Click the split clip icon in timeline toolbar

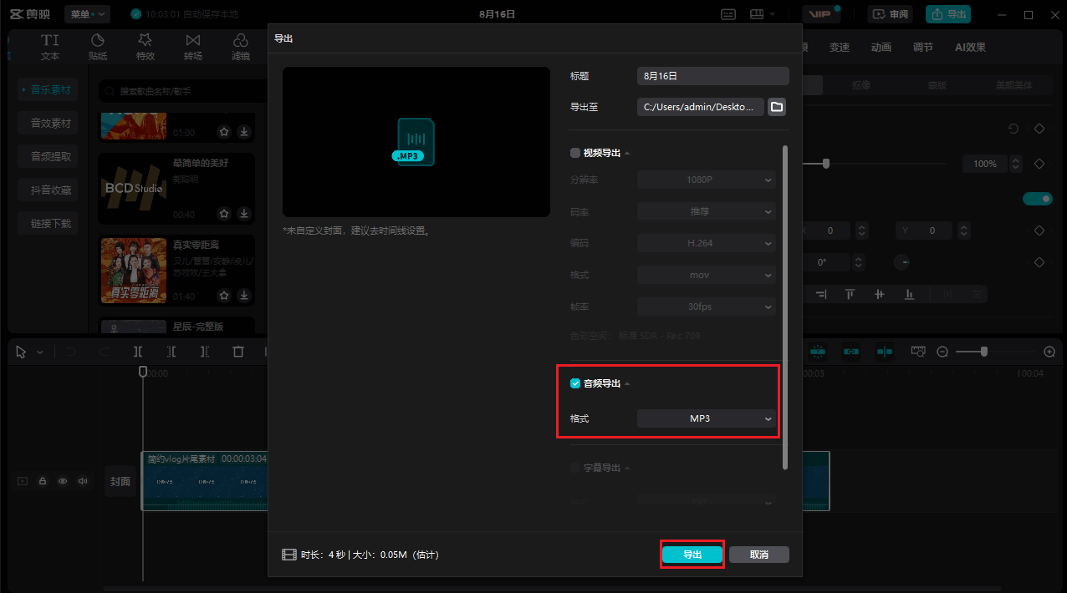pyautogui.click(x=138, y=352)
